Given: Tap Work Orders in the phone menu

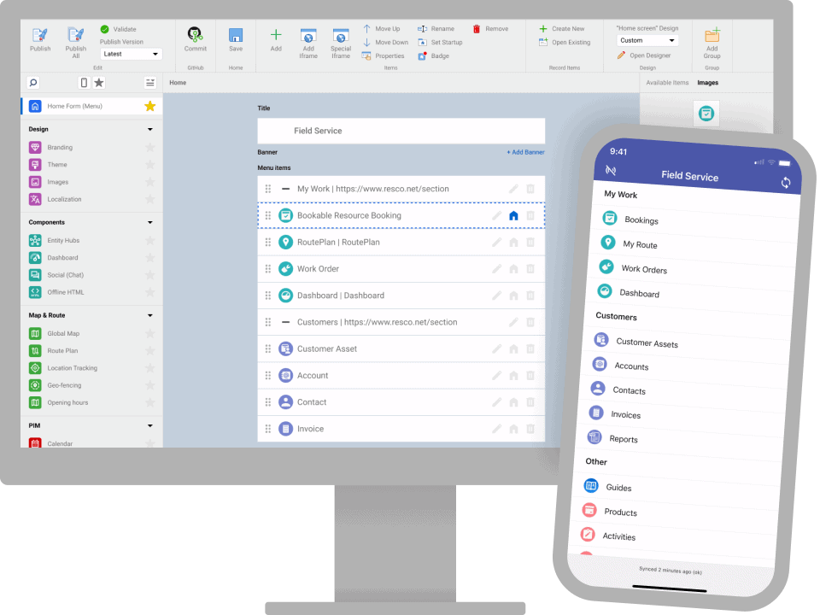Looking at the screenshot, I should [x=644, y=269].
